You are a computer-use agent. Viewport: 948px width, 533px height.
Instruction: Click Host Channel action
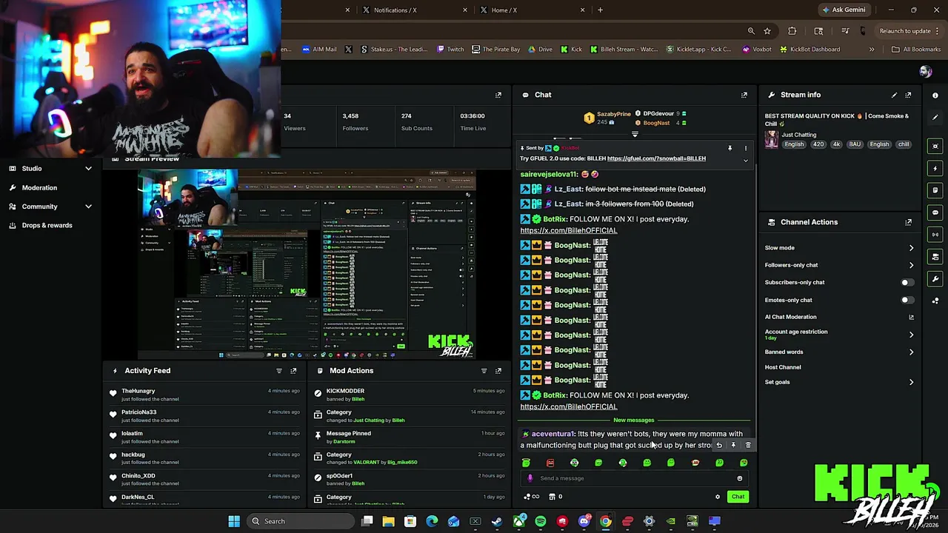coord(783,367)
